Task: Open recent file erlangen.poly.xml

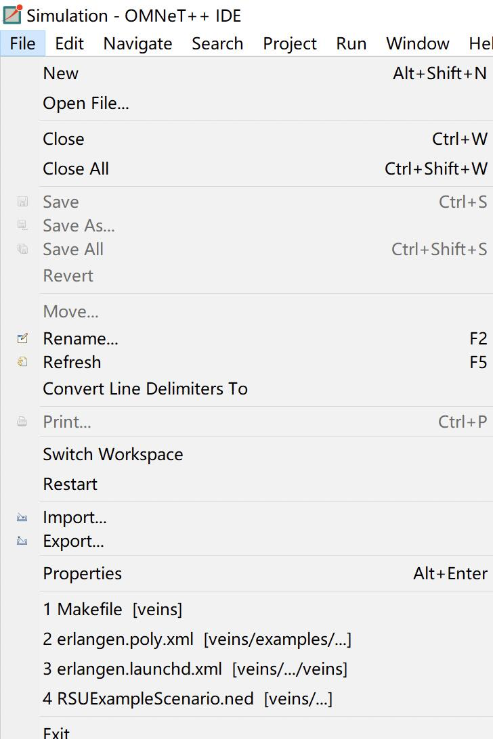Action: [x=196, y=640]
